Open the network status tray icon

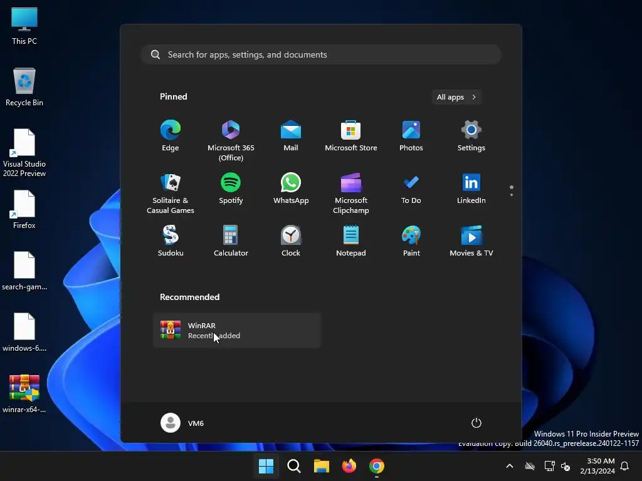pyautogui.click(x=549, y=466)
